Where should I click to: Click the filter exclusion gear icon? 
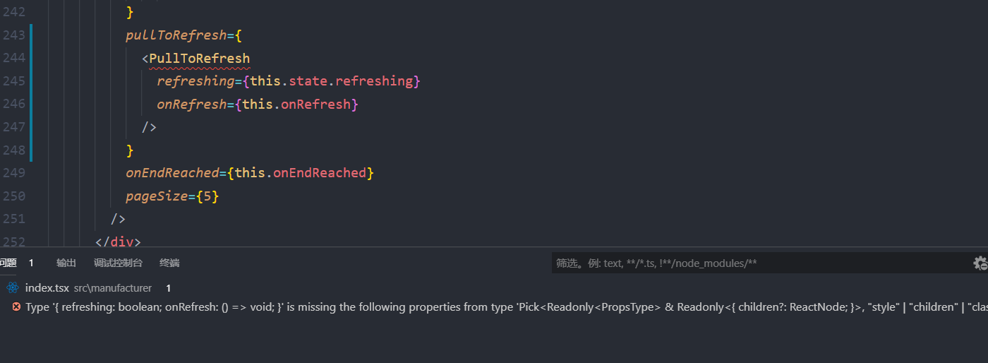point(980,263)
